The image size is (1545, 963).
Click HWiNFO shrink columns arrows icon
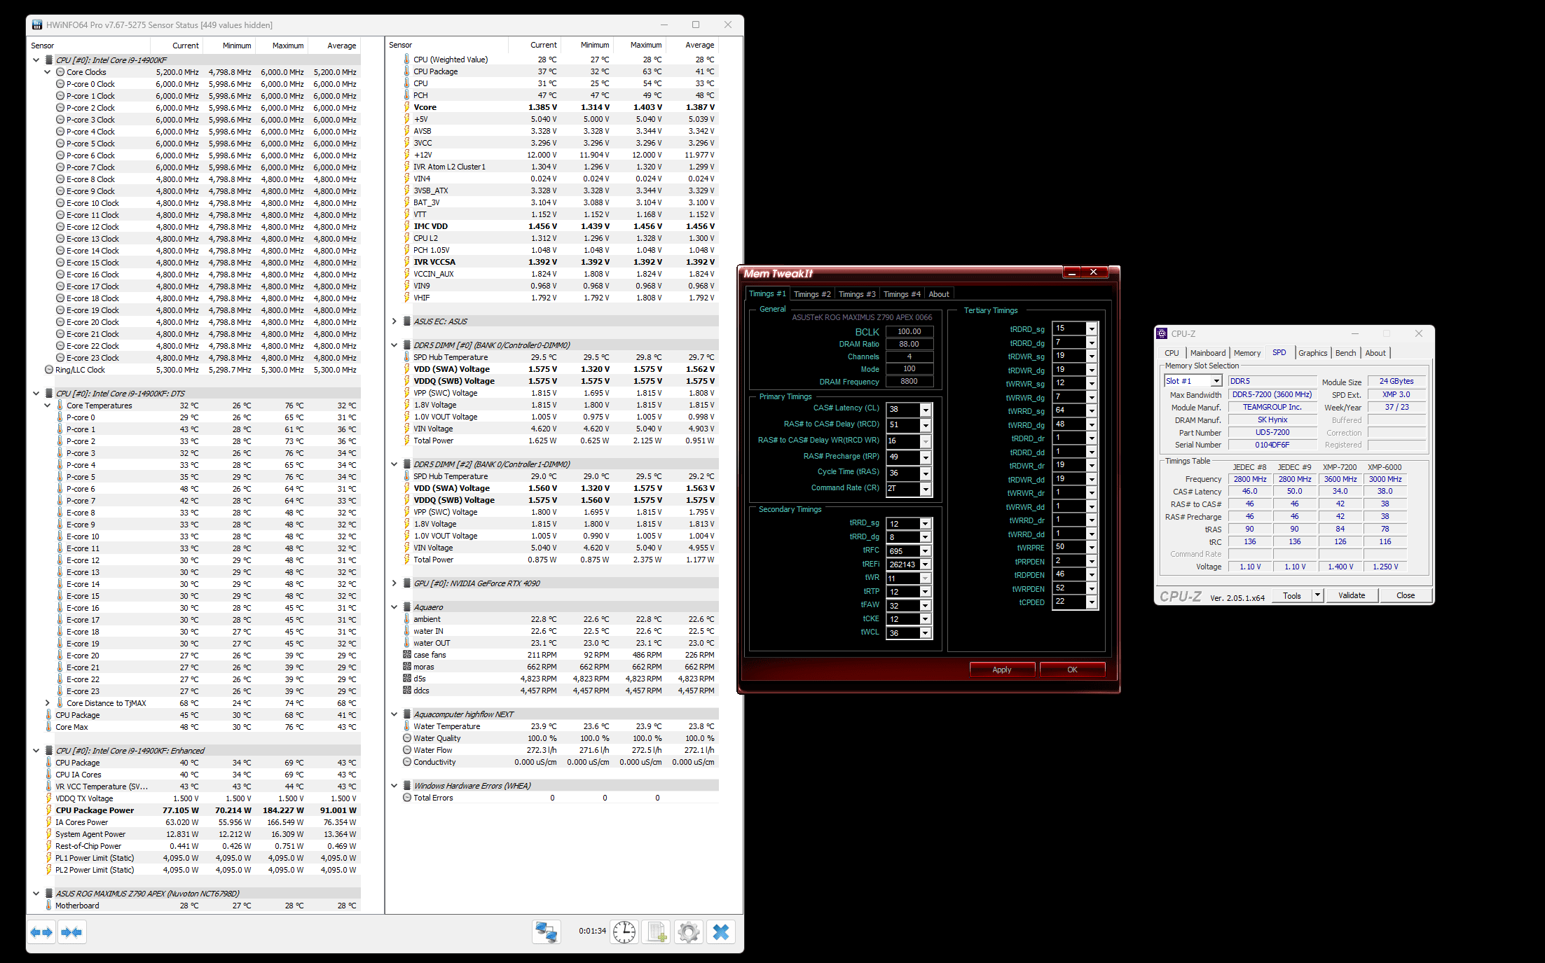click(71, 932)
